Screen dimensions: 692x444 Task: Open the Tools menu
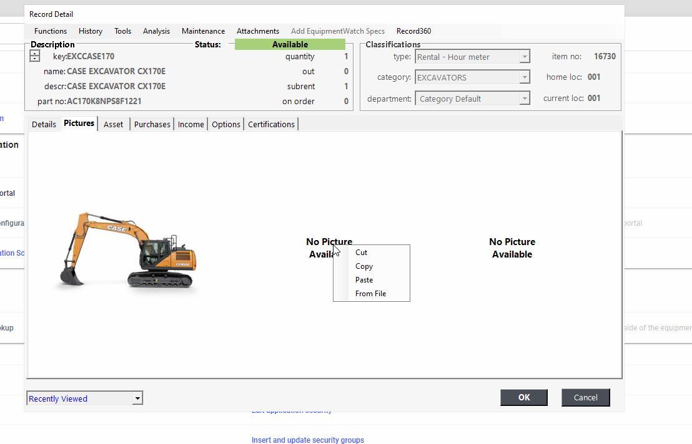click(x=122, y=31)
